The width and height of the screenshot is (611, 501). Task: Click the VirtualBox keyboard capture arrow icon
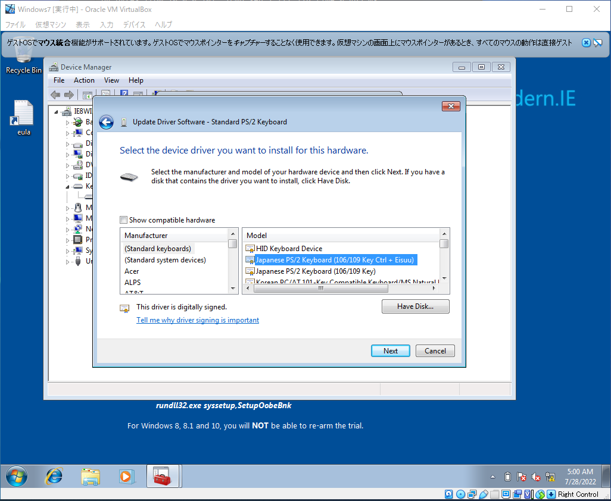click(551, 494)
